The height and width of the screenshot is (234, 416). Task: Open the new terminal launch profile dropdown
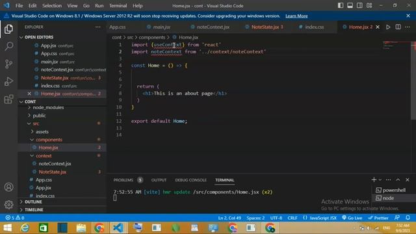[380, 179]
